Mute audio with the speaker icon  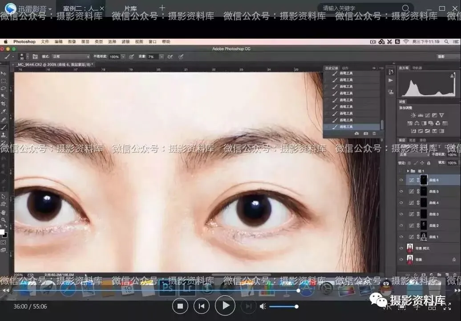(263, 306)
